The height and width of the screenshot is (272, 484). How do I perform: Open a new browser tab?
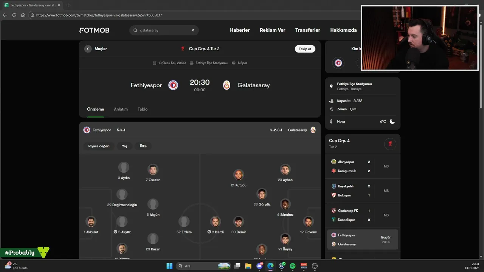pos(68,5)
